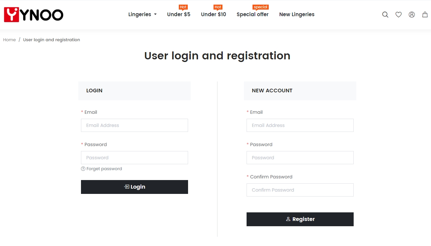Open the search icon in header
431x246 pixels.
point(385,15)
